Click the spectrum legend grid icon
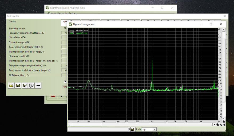Viewport: 234px width, 136px height. pos(72,32)
